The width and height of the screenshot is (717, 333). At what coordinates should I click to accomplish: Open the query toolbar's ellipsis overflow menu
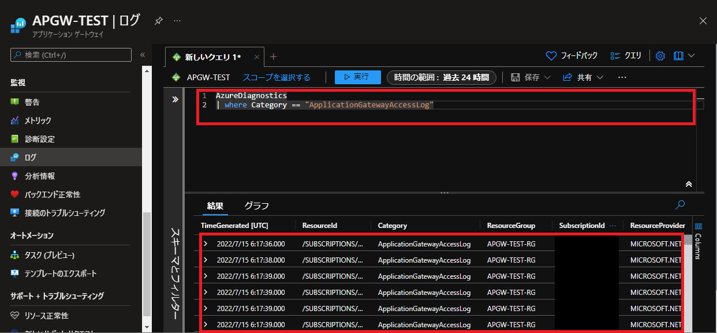tap(622, 77)
